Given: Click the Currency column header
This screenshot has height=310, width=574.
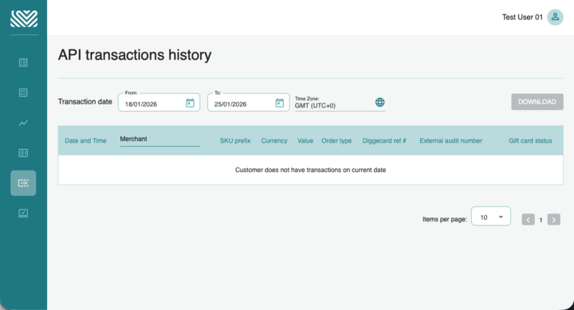Looking at the screenshot, I should 273,140.
